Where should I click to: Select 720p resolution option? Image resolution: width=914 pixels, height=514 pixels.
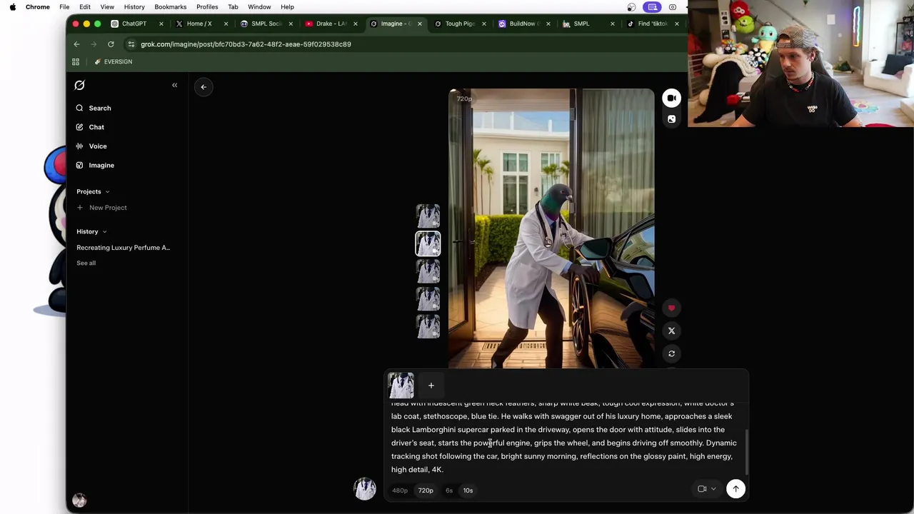click(426, 490)
